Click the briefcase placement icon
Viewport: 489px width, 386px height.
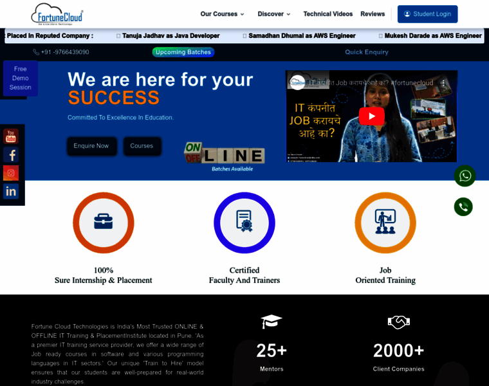[x=103, y=222]
